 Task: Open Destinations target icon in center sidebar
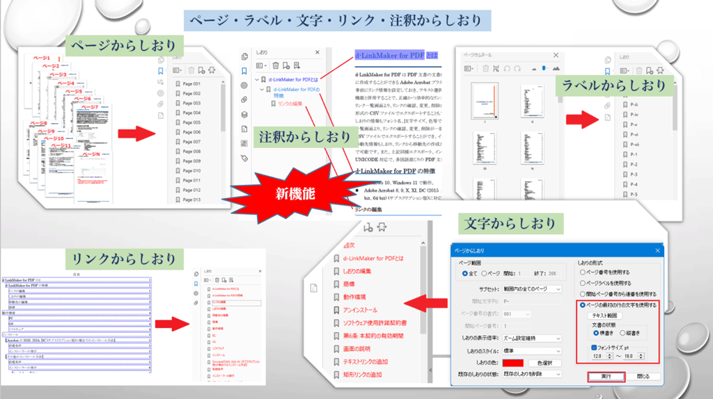point(244,85)
